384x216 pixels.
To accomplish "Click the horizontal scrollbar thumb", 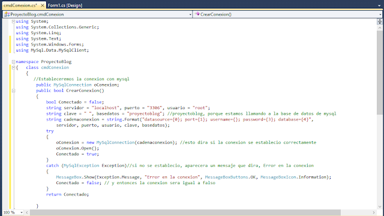I will pyautogui.click(x=185, y=212).
